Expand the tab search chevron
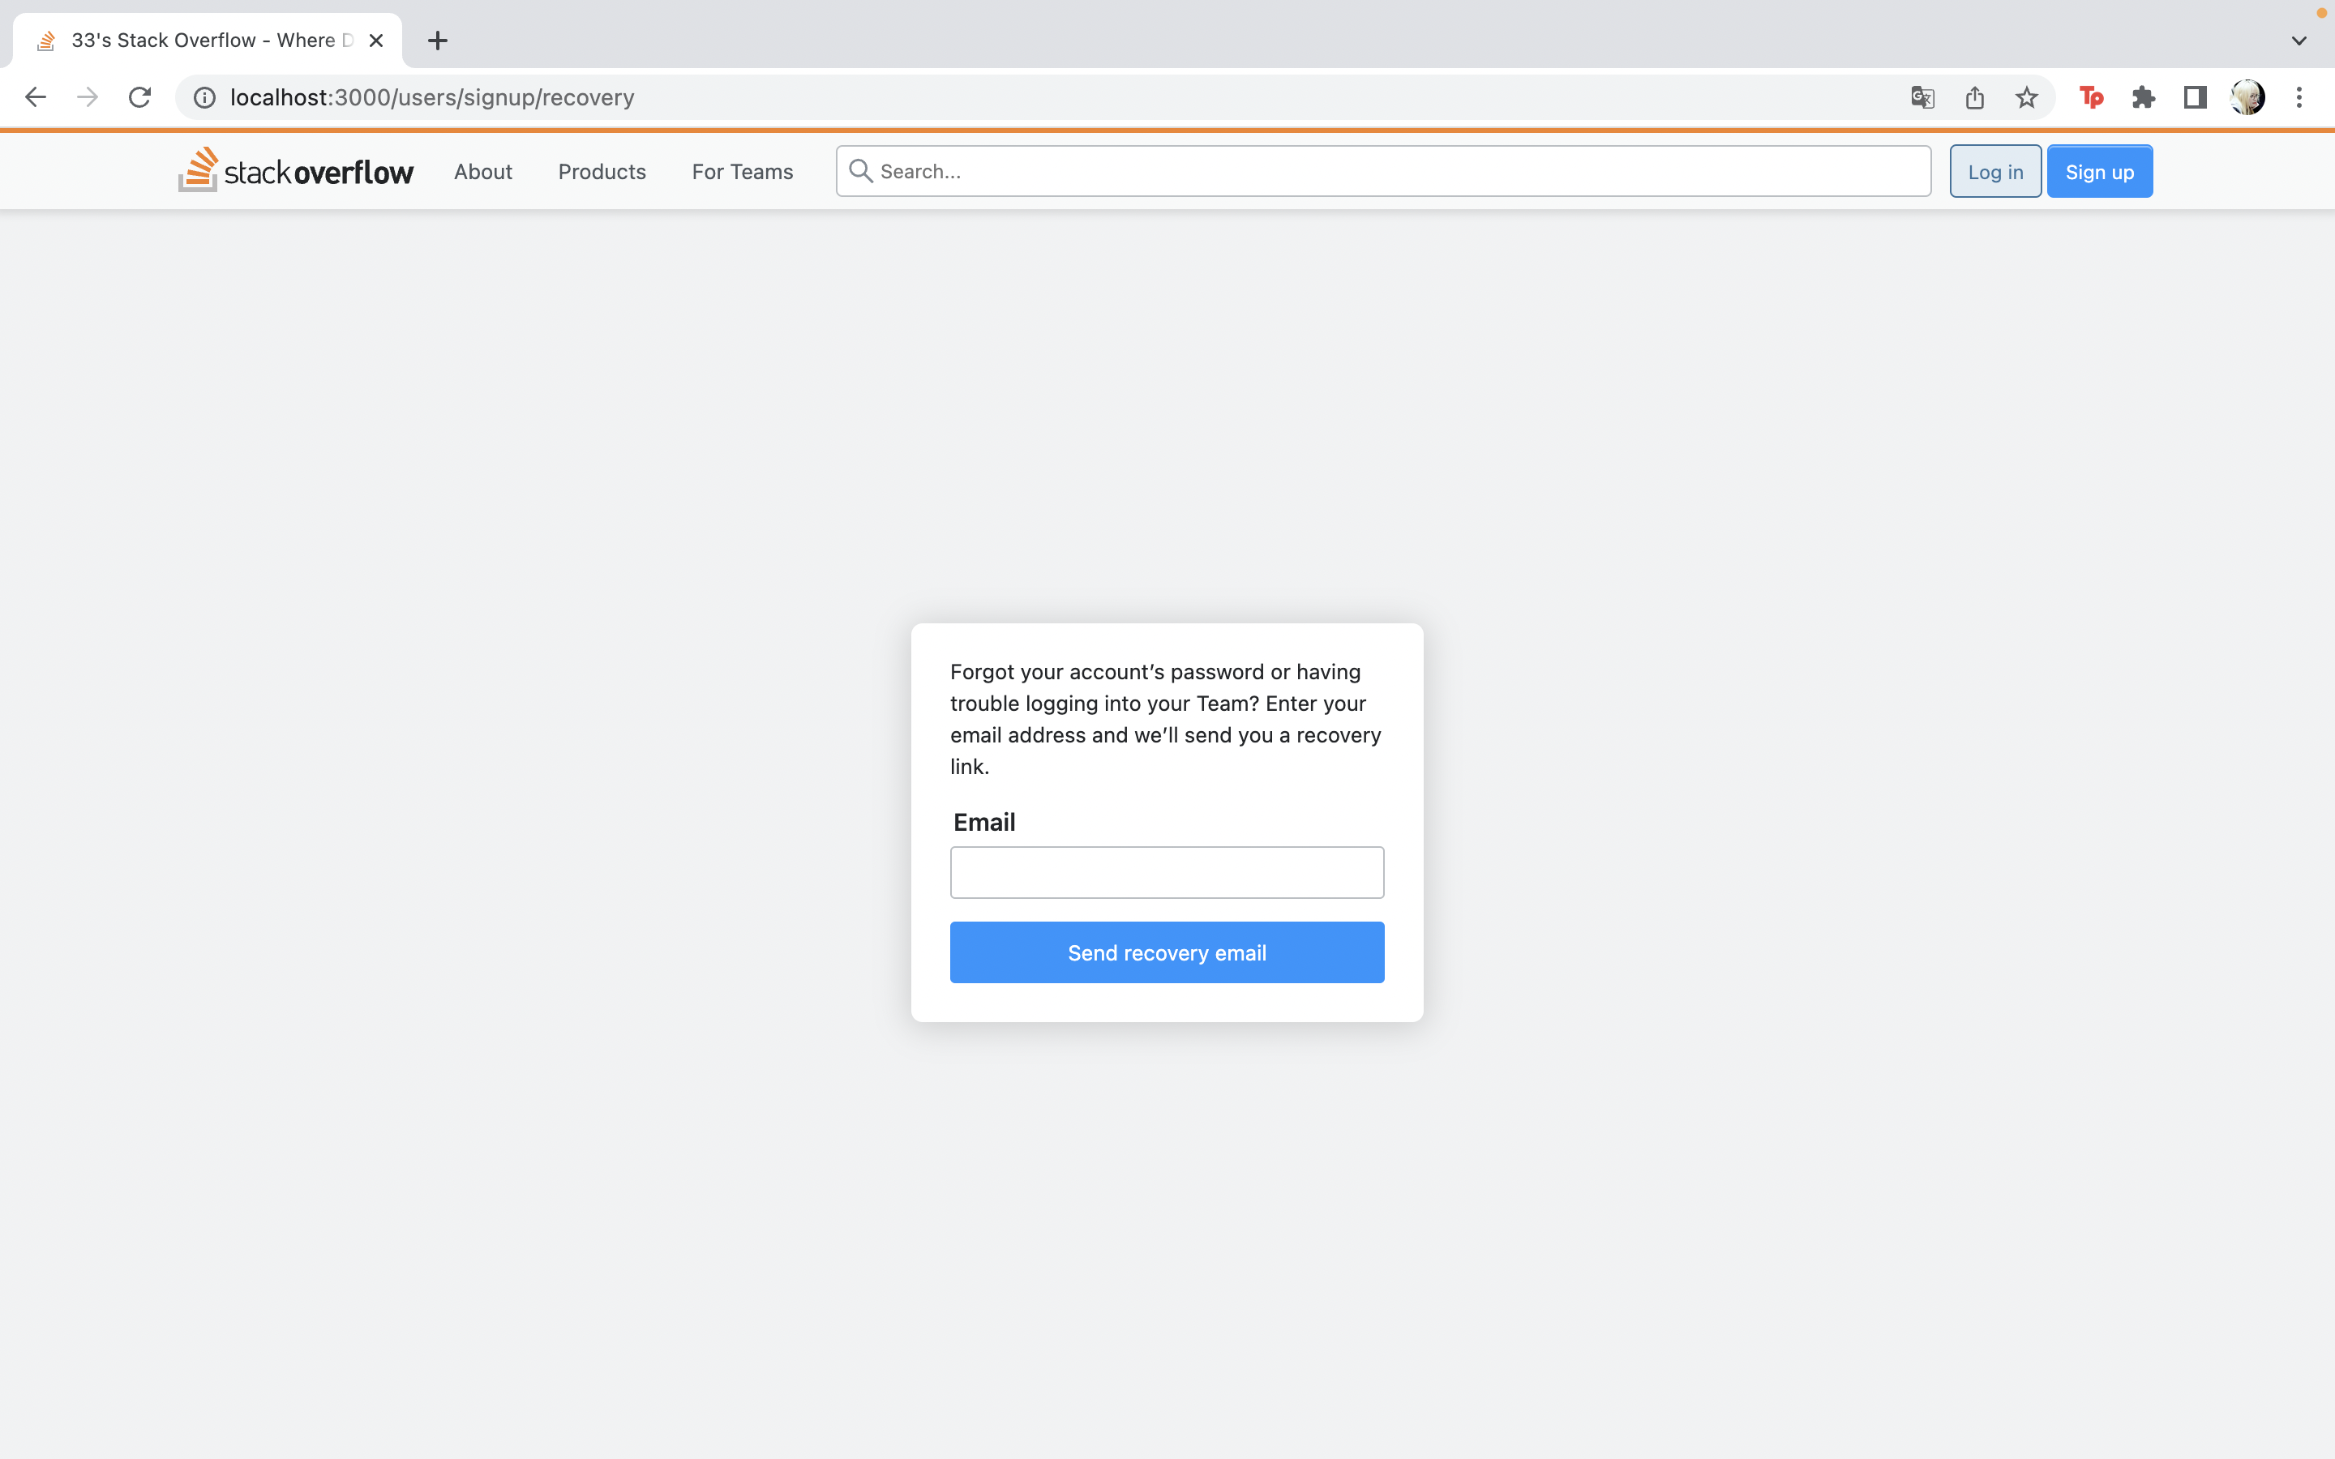Viewport: 2335px width, 1459px height. (2299, 41)
